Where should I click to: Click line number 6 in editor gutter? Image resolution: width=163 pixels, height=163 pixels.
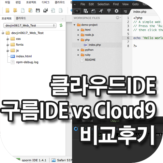(x=128, y=38)
